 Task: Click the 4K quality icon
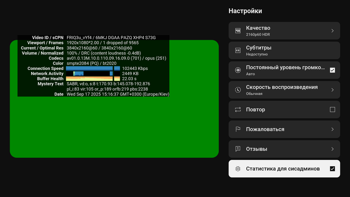(238, 31)
